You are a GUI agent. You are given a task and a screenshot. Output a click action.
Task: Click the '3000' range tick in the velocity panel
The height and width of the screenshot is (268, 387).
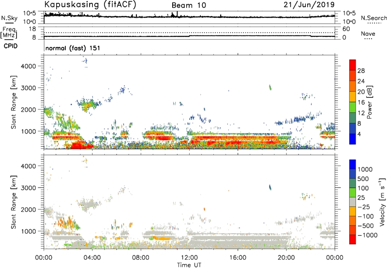[29, 188]
